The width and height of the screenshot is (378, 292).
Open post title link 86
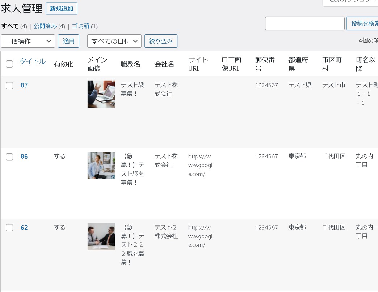coord(24,156)
